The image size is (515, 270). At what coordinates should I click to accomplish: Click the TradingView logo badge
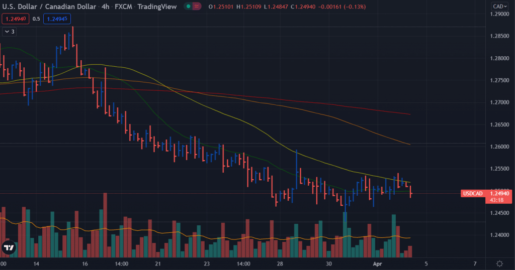tap(9, 248)
